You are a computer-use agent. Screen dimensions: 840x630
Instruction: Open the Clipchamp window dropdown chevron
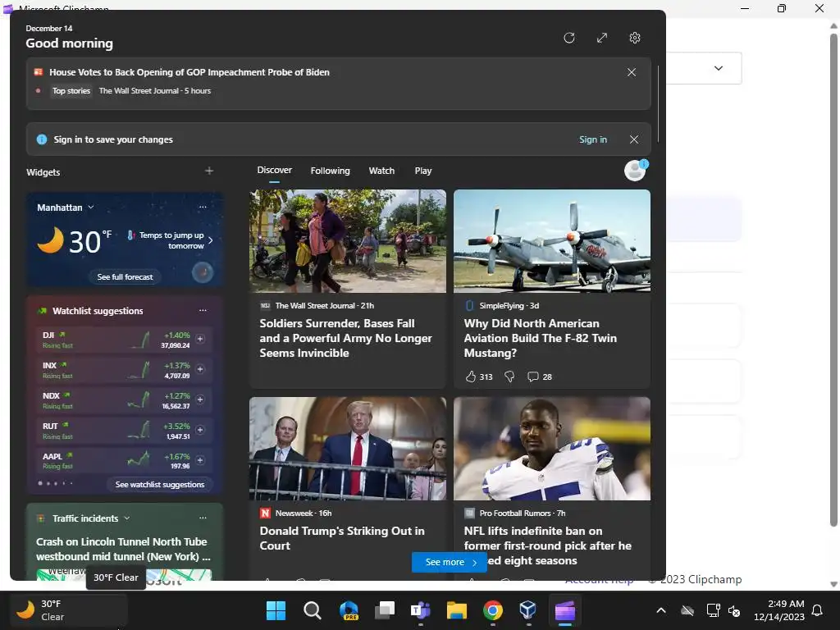[719, 68]
